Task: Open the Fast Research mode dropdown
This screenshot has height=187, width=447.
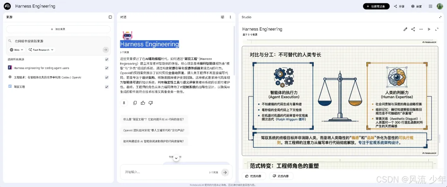Action: pyautogui.click(x=41, y=50)
